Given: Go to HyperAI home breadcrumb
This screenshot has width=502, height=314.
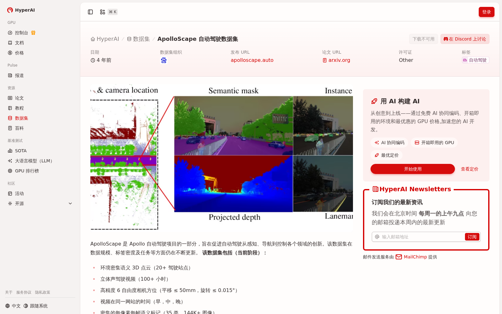Looking at the screenshot, I should (x=105, y=39).
